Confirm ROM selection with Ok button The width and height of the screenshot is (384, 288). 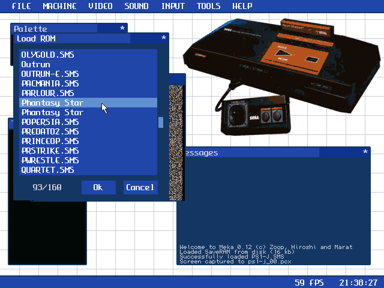tap(98, 187)
